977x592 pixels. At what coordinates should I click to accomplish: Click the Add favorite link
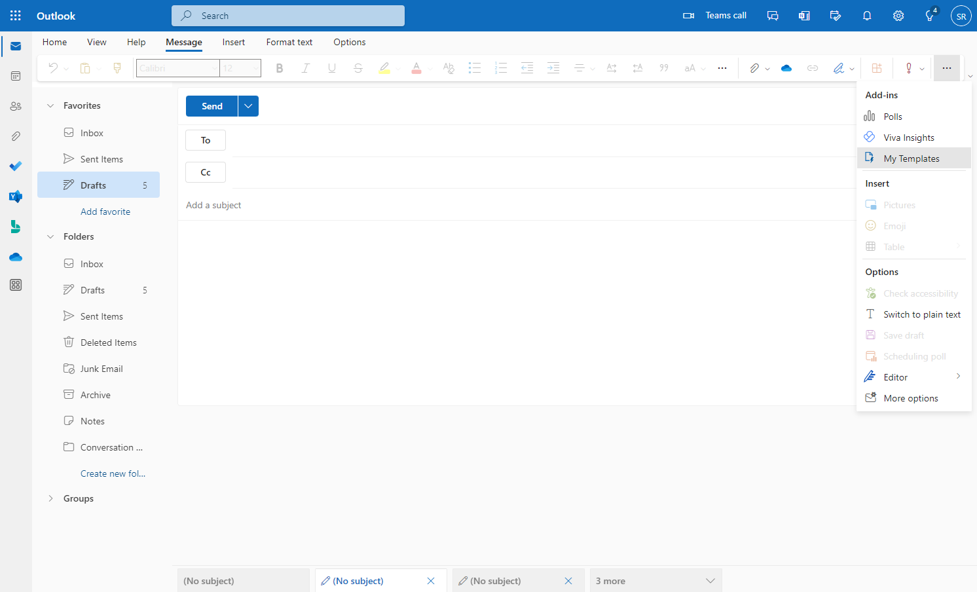tap(105, 212)
